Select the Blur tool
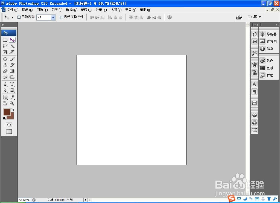The image size is (280, 203). (5, 77)
